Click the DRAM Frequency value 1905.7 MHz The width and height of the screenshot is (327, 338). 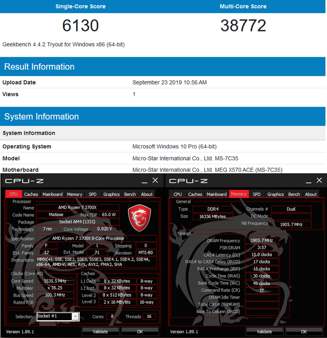262,240
